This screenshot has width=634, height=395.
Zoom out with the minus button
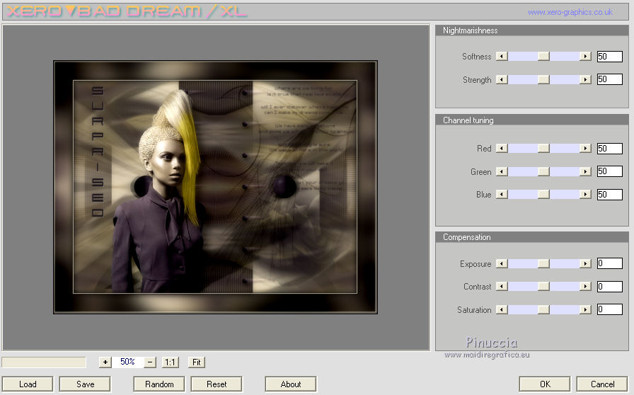click(150, 362)
